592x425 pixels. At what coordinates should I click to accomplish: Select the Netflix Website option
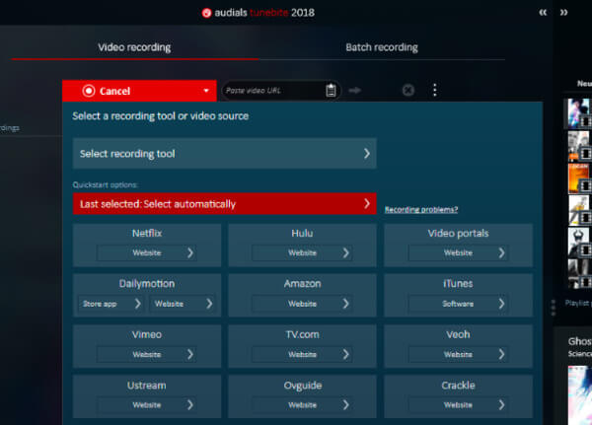[x=147, y=252]
